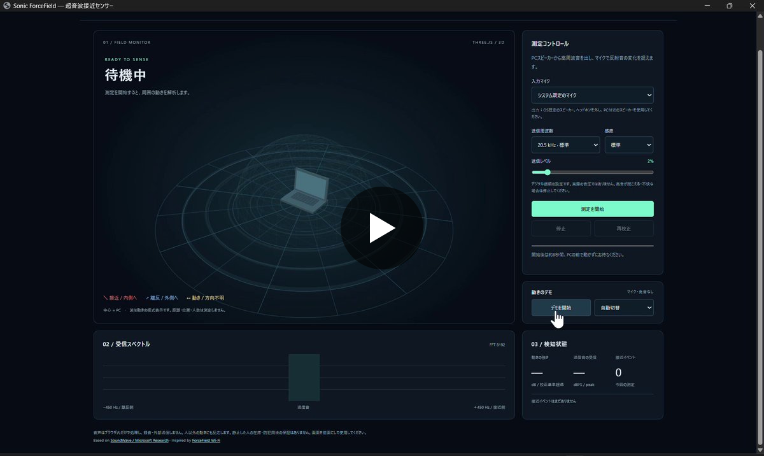This screenshot has height=456, width=764.
Task: Minimize the Sonic ForceField window
Action: click(707, 6)
